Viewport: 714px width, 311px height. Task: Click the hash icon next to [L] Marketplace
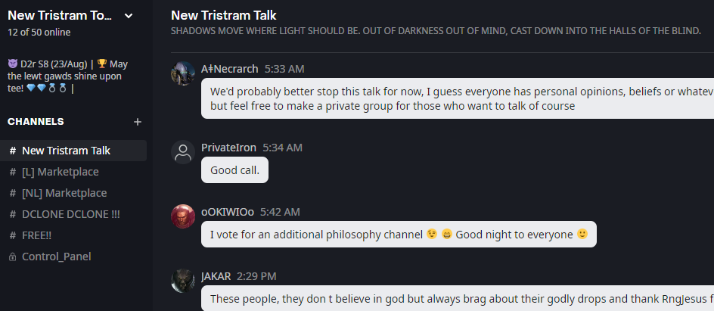(12, 172)
